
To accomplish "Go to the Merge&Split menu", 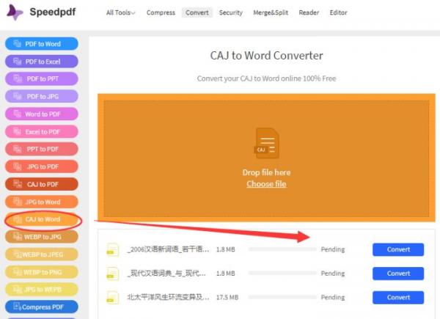I will (x=271, y=12).
